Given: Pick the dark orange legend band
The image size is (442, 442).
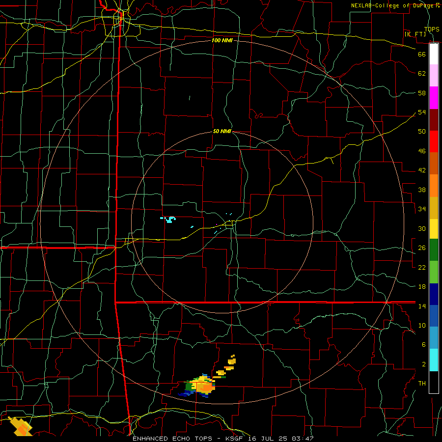Looking at the screenshot, I should (434, 164).
